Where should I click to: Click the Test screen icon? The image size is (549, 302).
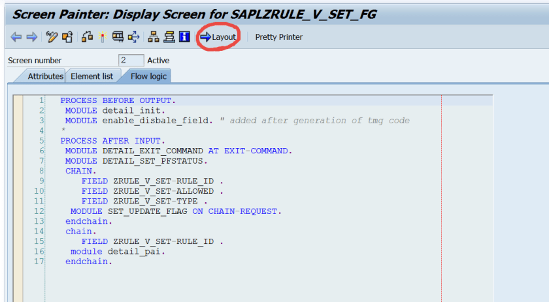click(118, 37)
